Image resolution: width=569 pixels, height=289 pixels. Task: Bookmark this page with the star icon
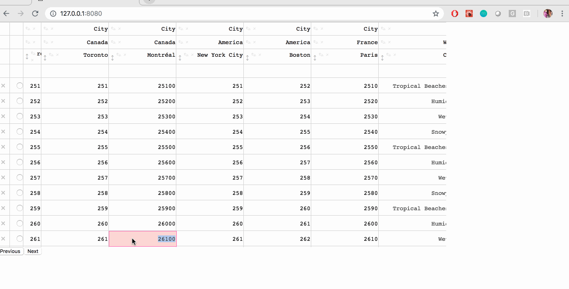[435, 14]
